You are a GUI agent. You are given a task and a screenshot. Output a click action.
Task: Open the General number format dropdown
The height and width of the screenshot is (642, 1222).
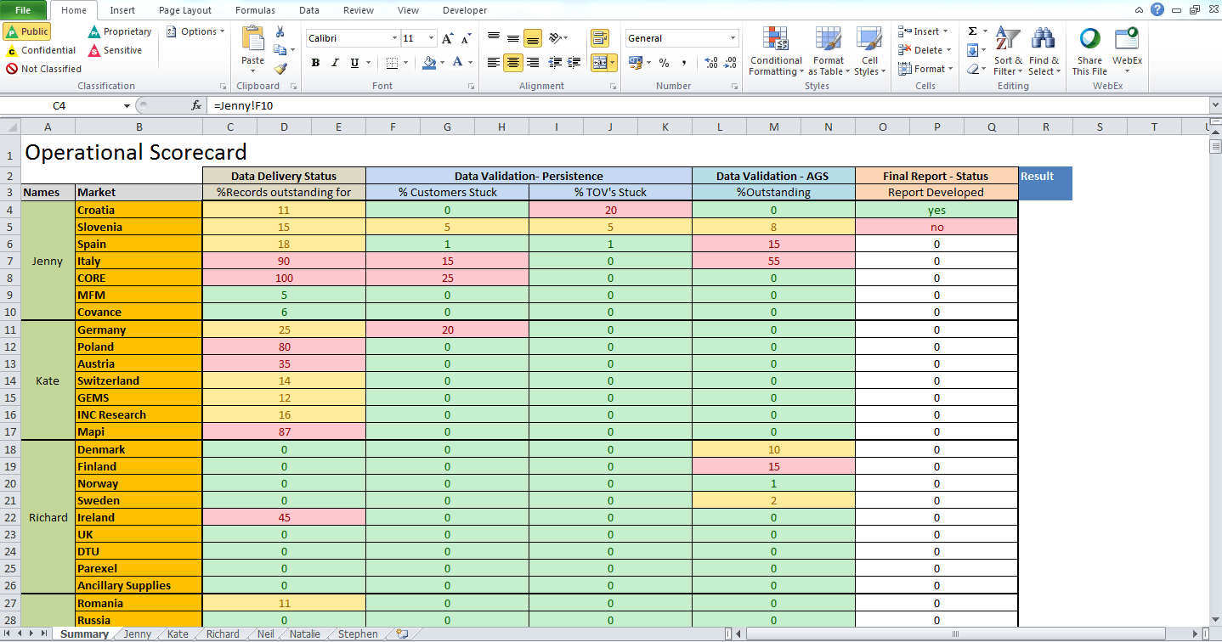[x=733, y=37]
